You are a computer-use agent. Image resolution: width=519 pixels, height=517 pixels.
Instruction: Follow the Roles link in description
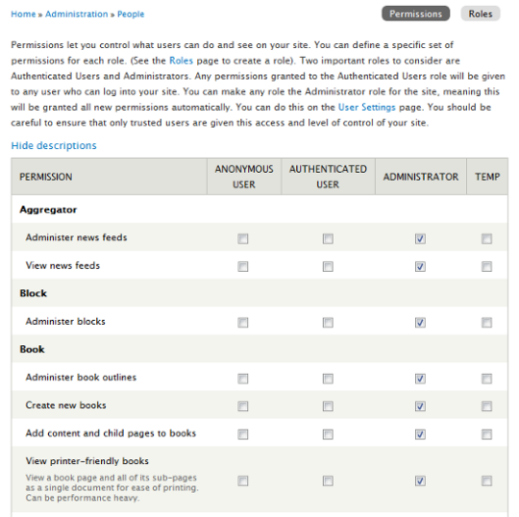[181, 61]
